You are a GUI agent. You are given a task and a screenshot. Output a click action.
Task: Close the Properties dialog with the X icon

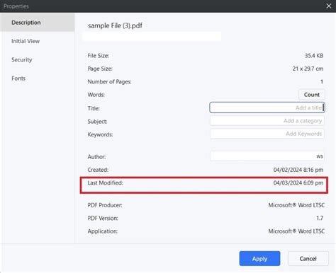(329, 6)
